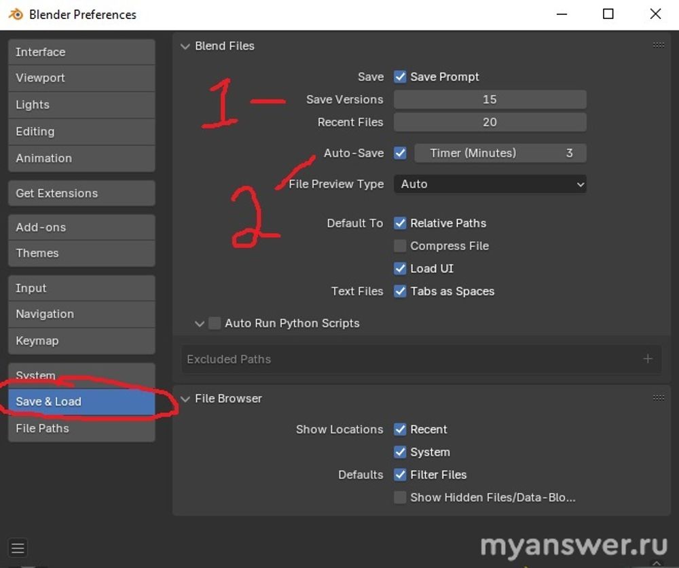This screenshot has height=568, width=679.
Task: Collapse the File Browser panel
Action: tap(185, 399)
